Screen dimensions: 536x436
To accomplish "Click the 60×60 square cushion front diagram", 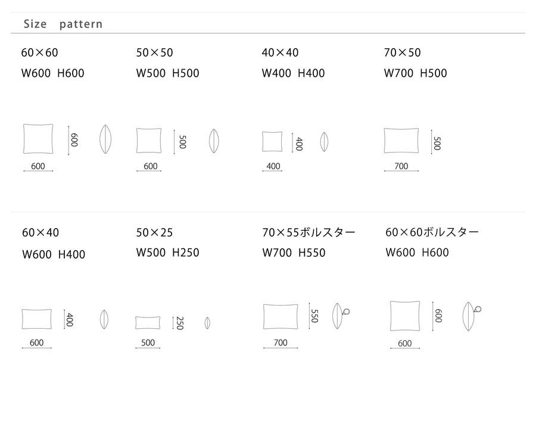I will pyautogui.click(x=38, y=139).
